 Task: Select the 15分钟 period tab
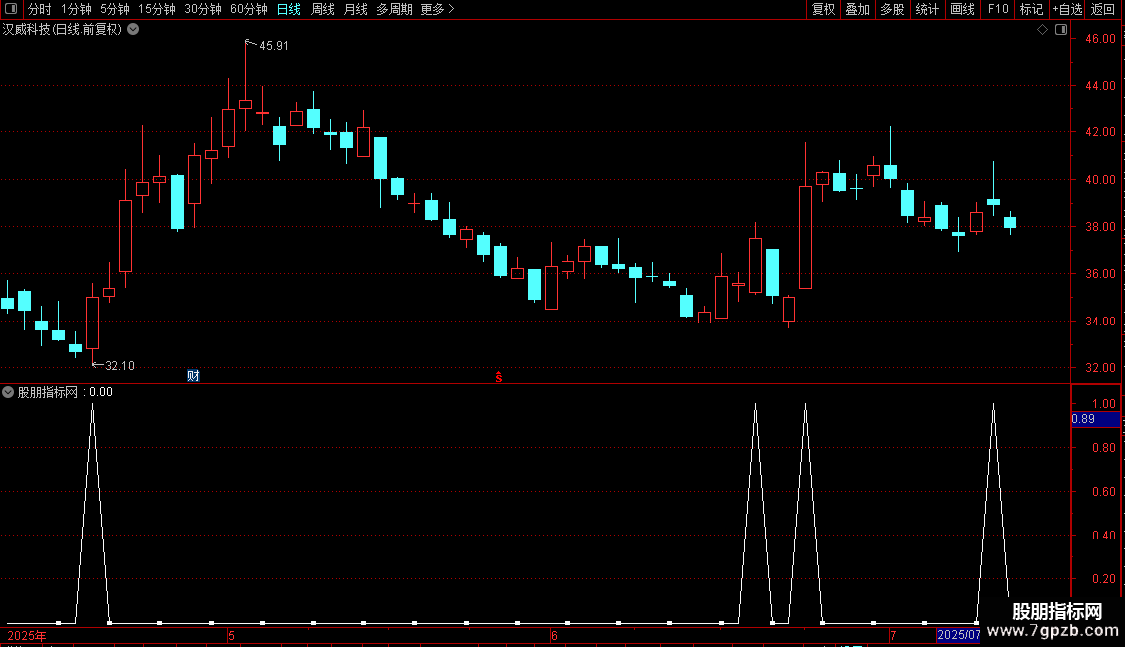tap(157, 9)
